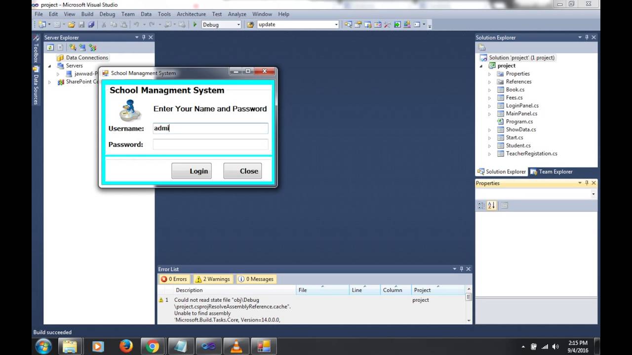Expand the Book.cs node arrow

(x=490, y=90)
